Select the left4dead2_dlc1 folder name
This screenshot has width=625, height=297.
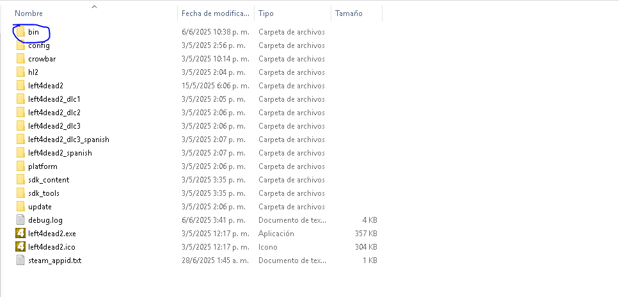54,99
